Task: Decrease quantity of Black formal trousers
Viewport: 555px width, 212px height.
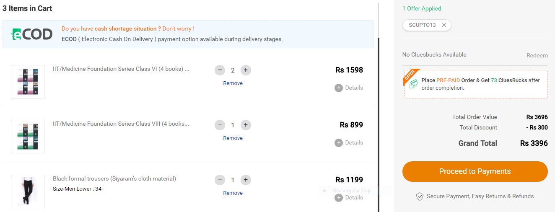Action: [x=220, y=180]
